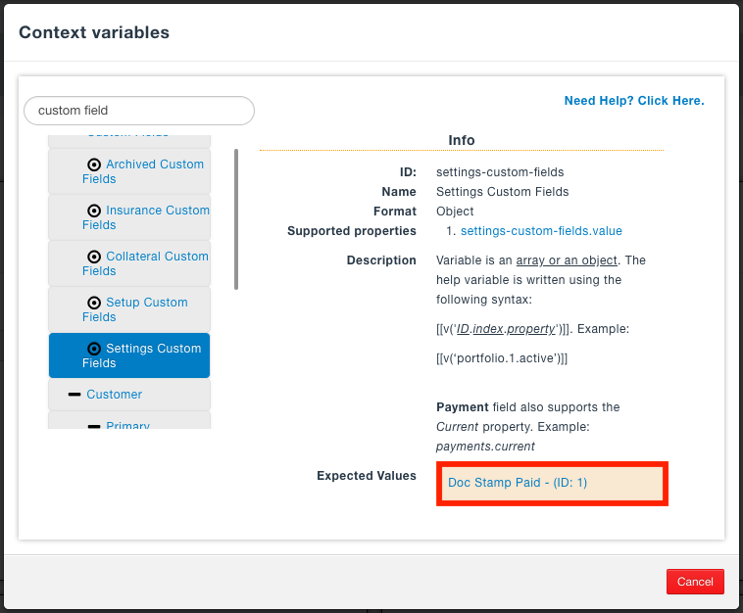This screenshot has width=743, height=613.
Task: Open Need Help? Click Here link
Action: [x=634, y=100]
